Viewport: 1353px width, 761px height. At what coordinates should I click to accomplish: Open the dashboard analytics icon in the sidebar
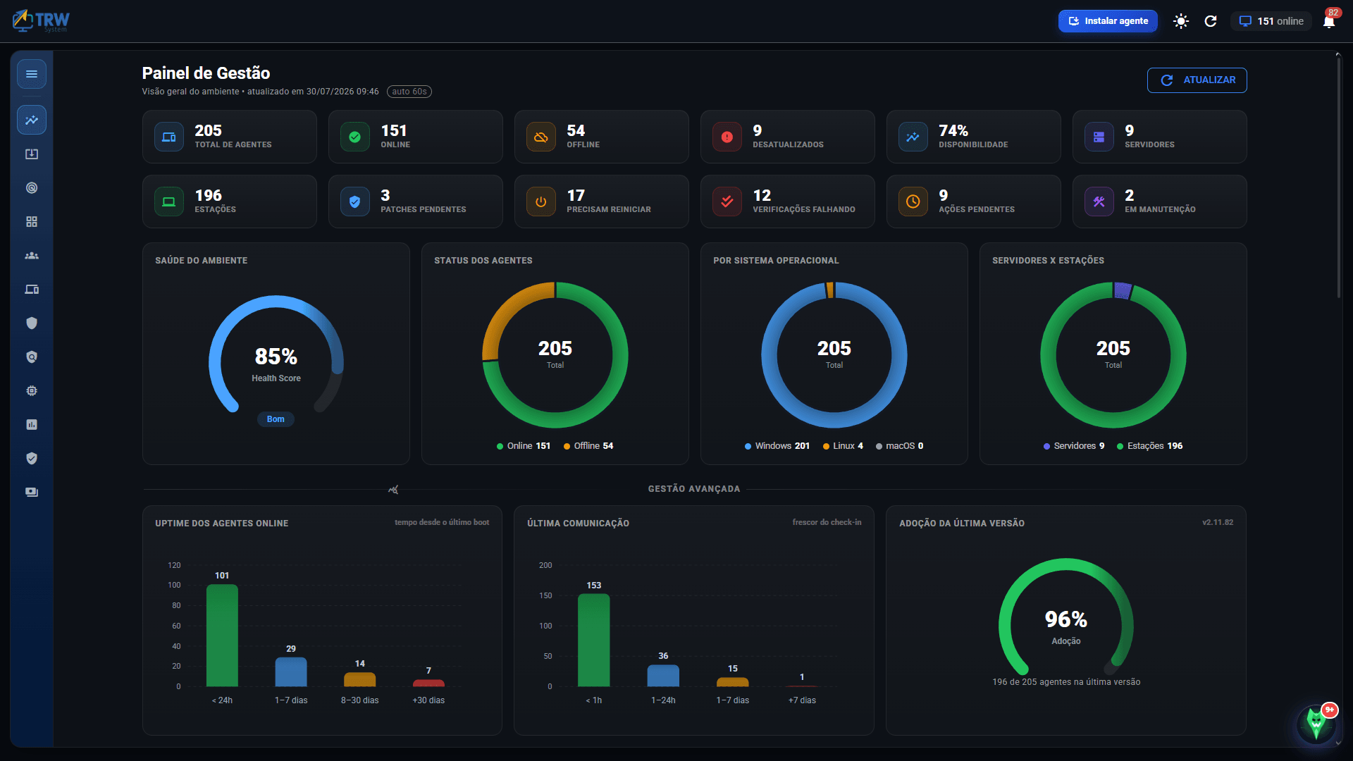point(32,120)
